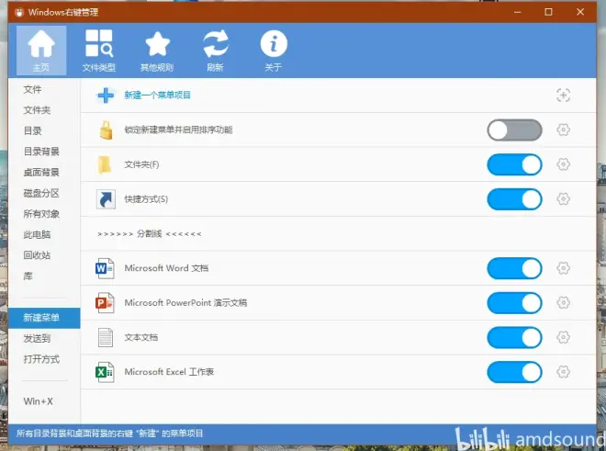Select the highlighted 新建菜单 entry
Image resolution: width=606 pixels, height=451 pixels.
44,318
